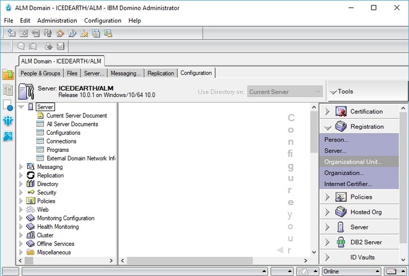Screen dimensions: 409x276
Task: Open the Use Directory on dropdown
Action: [x=285, y=92]
